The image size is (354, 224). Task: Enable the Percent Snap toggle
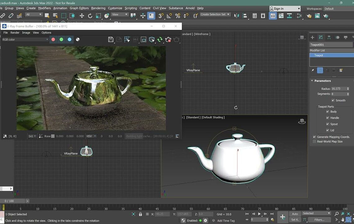[178, 16]
